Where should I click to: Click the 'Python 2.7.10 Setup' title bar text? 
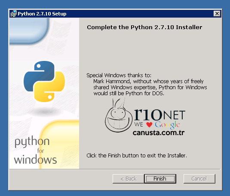[x=42, y=14]
